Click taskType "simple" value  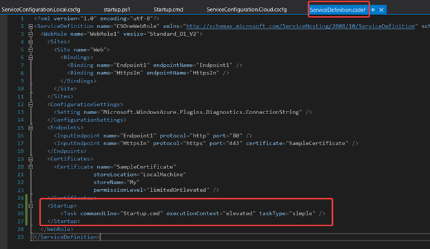(x=302, y=213)
